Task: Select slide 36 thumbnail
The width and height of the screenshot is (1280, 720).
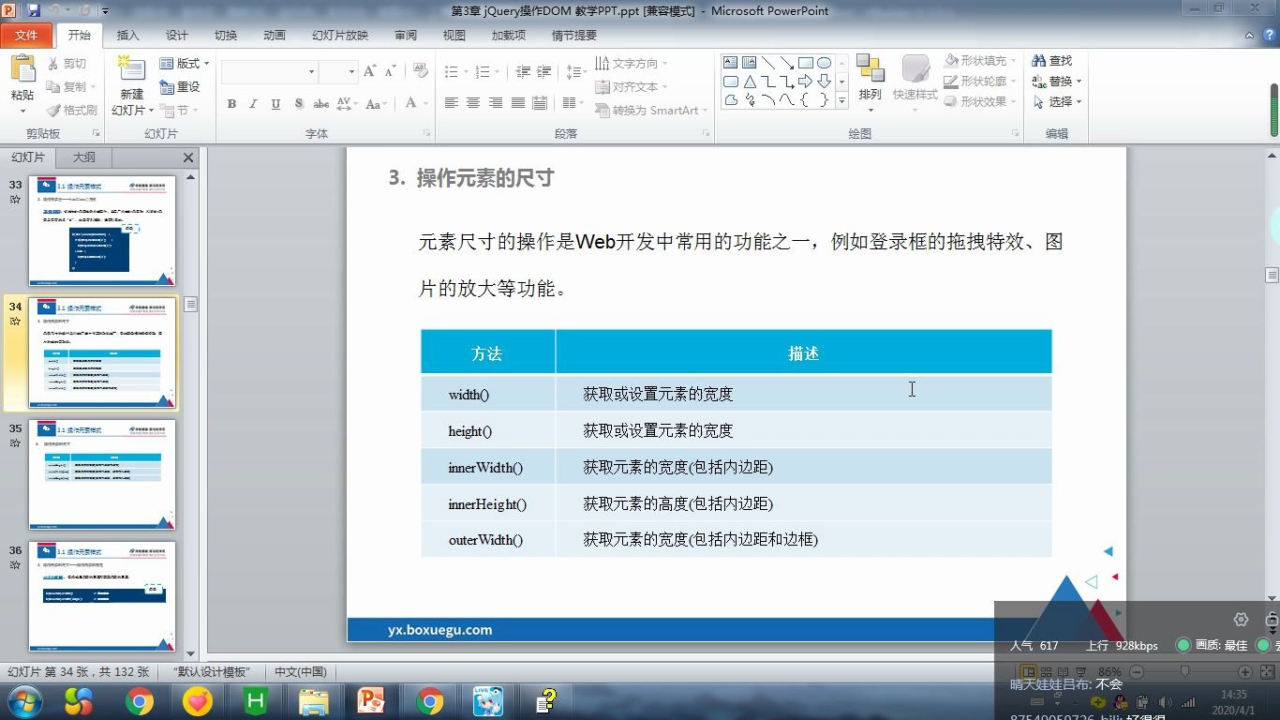Action: (102, 596)
